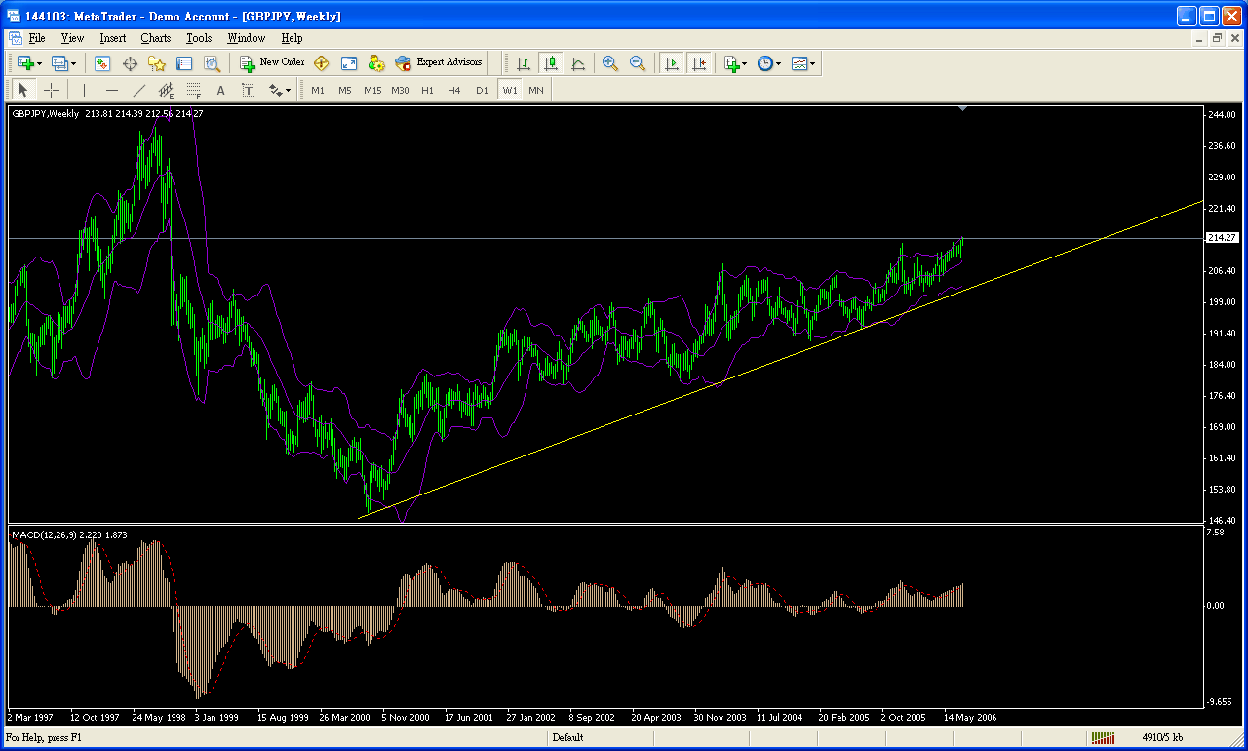
Task: Zoom in on the chart
Action: (610, 62)
